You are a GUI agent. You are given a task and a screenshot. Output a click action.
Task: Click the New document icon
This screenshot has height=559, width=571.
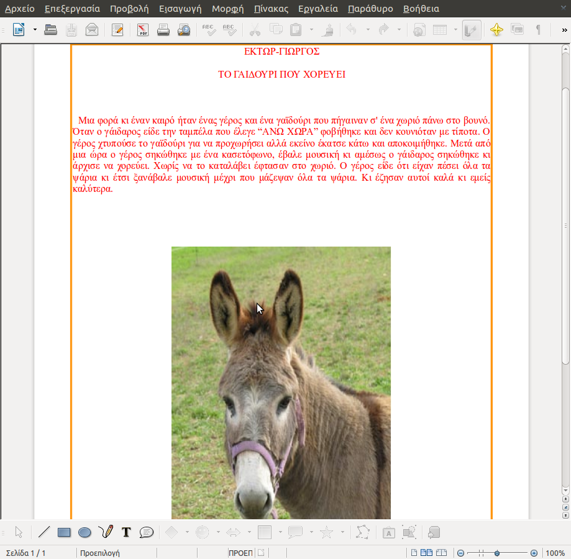[x=19, y=29]
